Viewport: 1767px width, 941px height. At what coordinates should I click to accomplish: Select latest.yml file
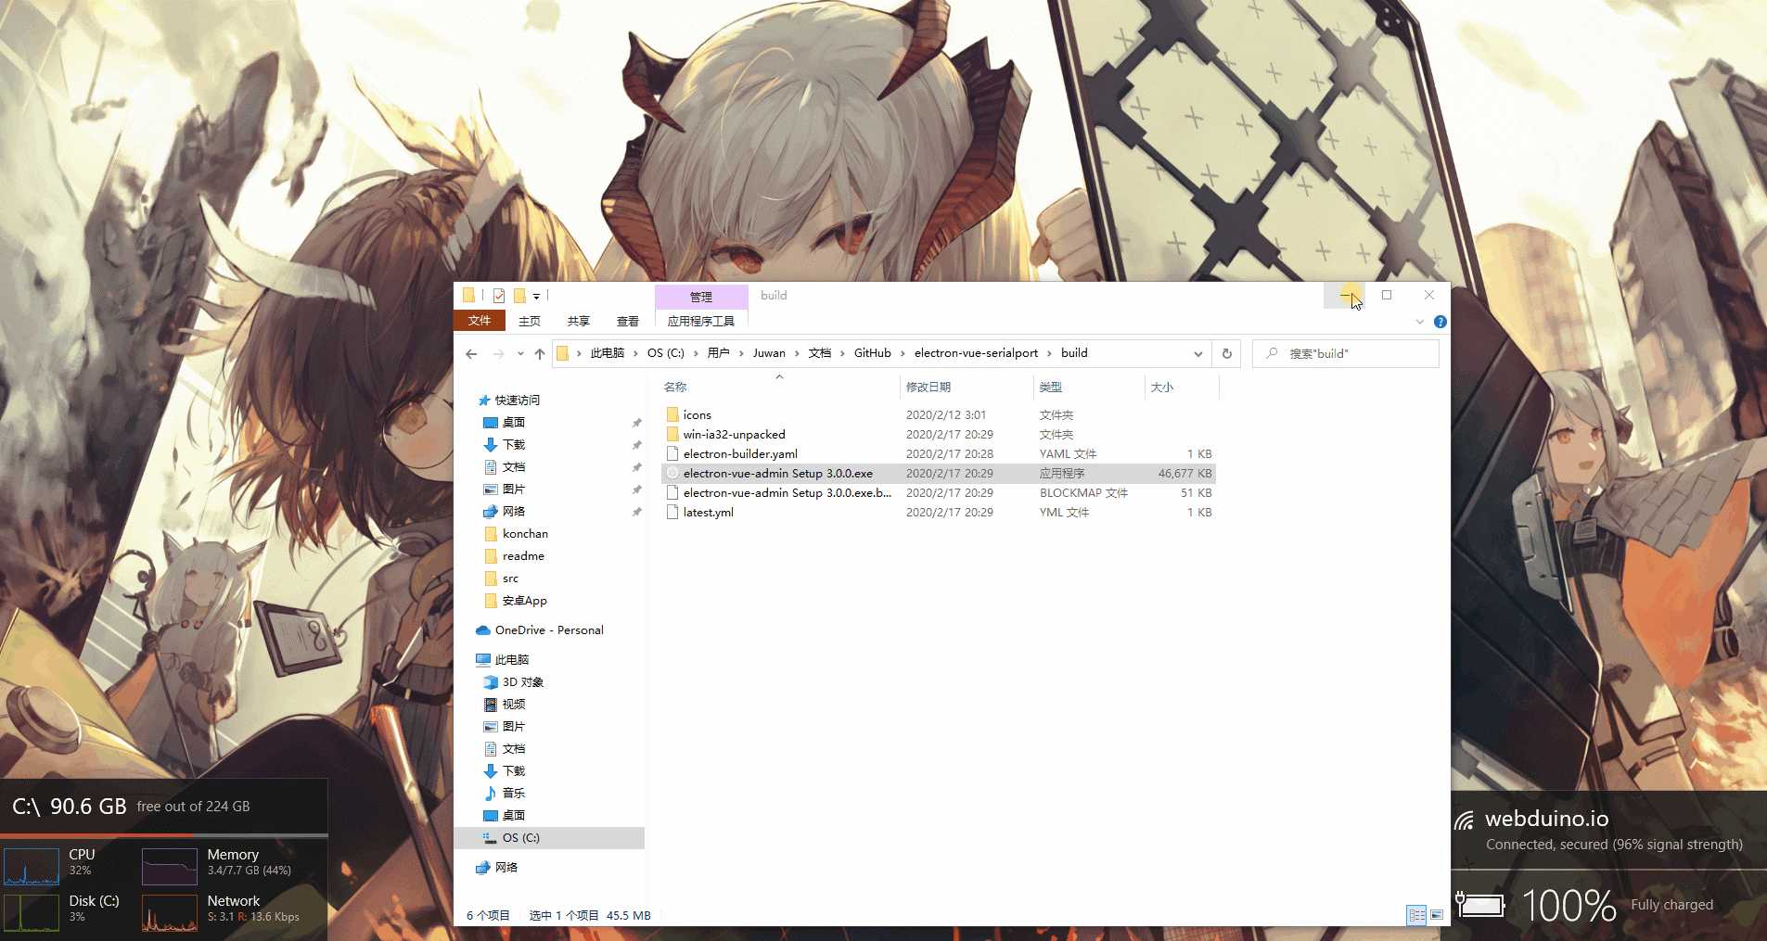938,512
